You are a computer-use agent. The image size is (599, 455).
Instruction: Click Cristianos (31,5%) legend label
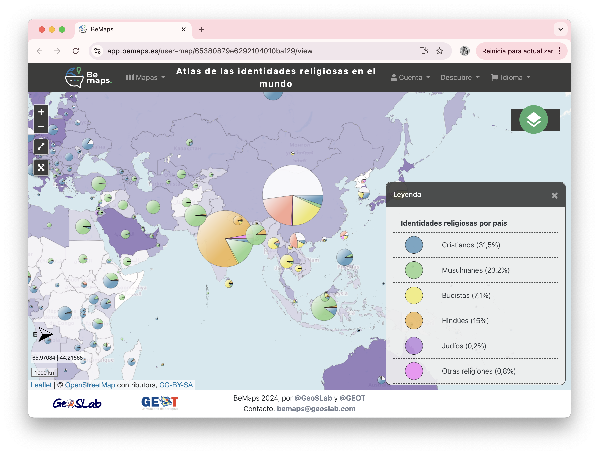471,245
